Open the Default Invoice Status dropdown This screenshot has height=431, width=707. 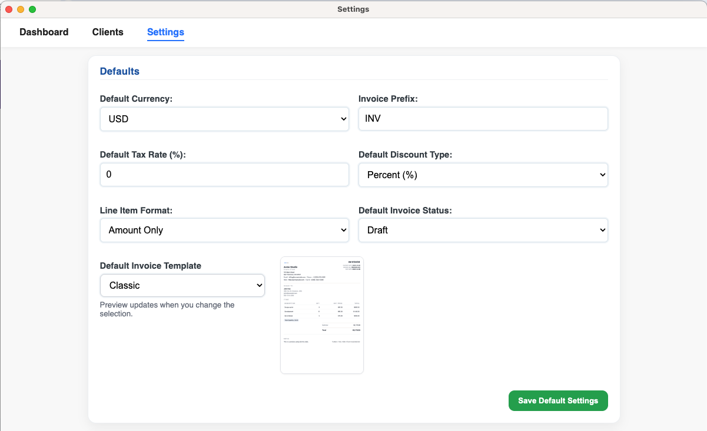pos(483,230)
